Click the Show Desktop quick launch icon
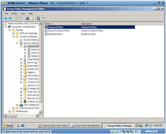Viewport: 166px width, 134px height. click(x=23, y=126)
